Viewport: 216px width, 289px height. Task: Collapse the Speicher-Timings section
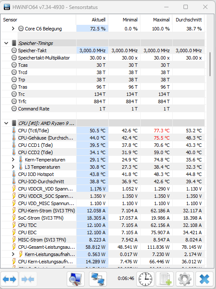pyautogui.click(x=6, y=43)
